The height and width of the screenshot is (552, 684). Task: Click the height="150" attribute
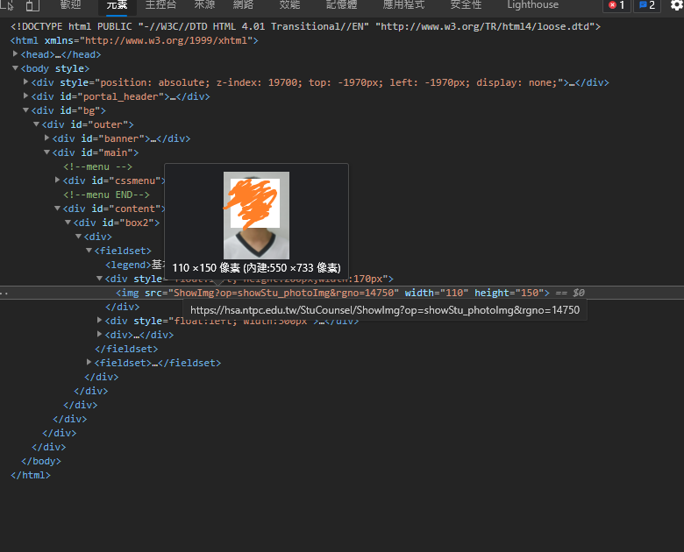click(509, 293)
